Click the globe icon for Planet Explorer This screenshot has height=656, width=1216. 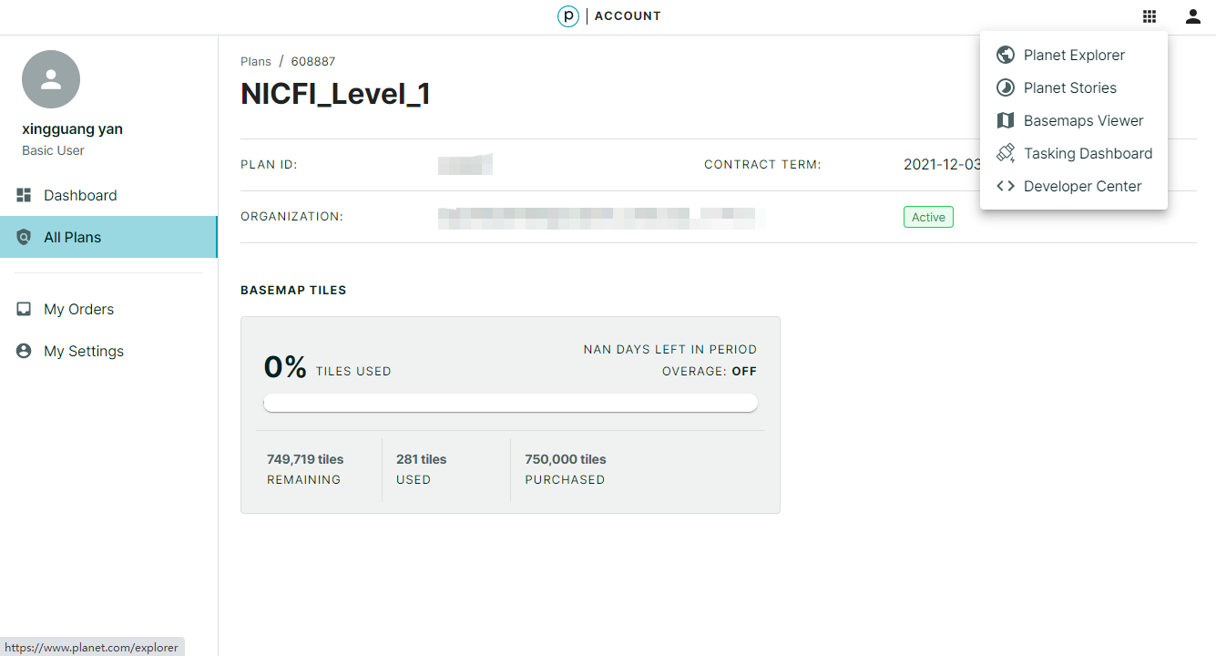(1006, 55)
